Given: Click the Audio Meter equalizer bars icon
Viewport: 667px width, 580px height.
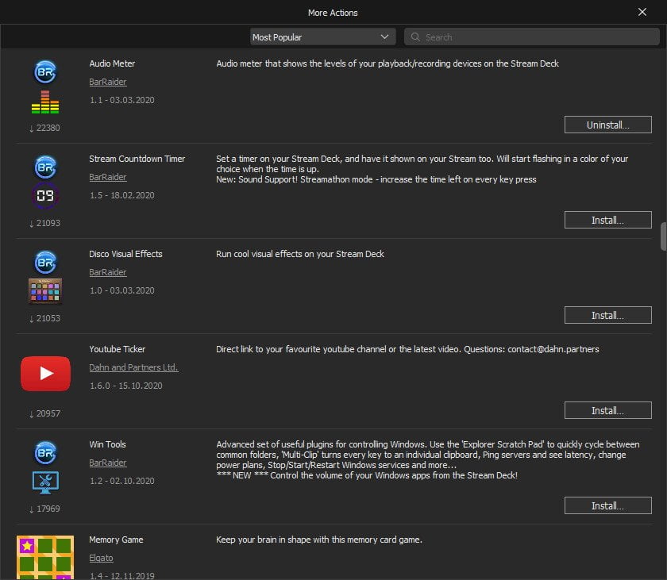Looking at the screenshot, I should [x=45, y=102].
